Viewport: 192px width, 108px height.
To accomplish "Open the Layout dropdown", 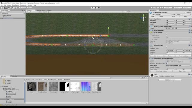I will coord(187,8).
